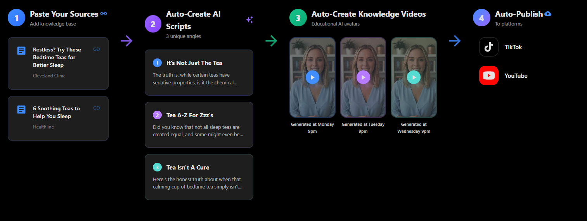
Task: Click cloud upload icon next to Auto-Publish
Action: click(x=548, y=14)
